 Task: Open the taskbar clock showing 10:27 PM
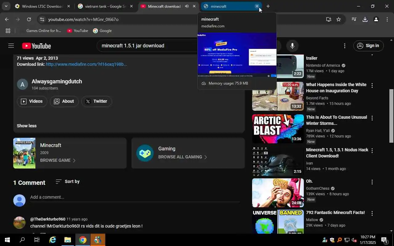(368, 240)
